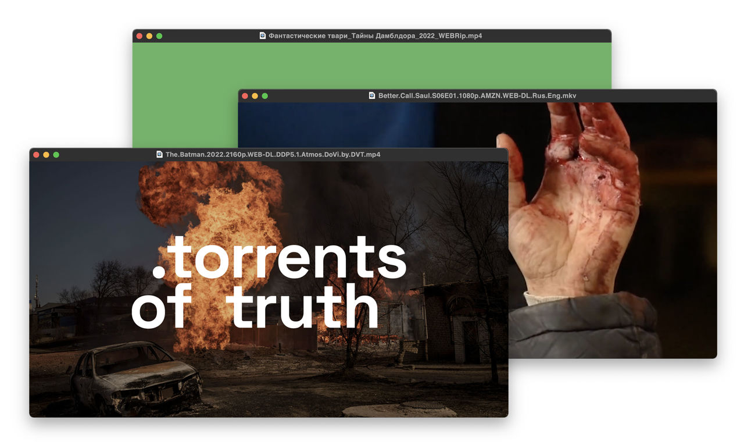Maximize The Batman video window
Viewport: 744px width, 445px height.
56,155
